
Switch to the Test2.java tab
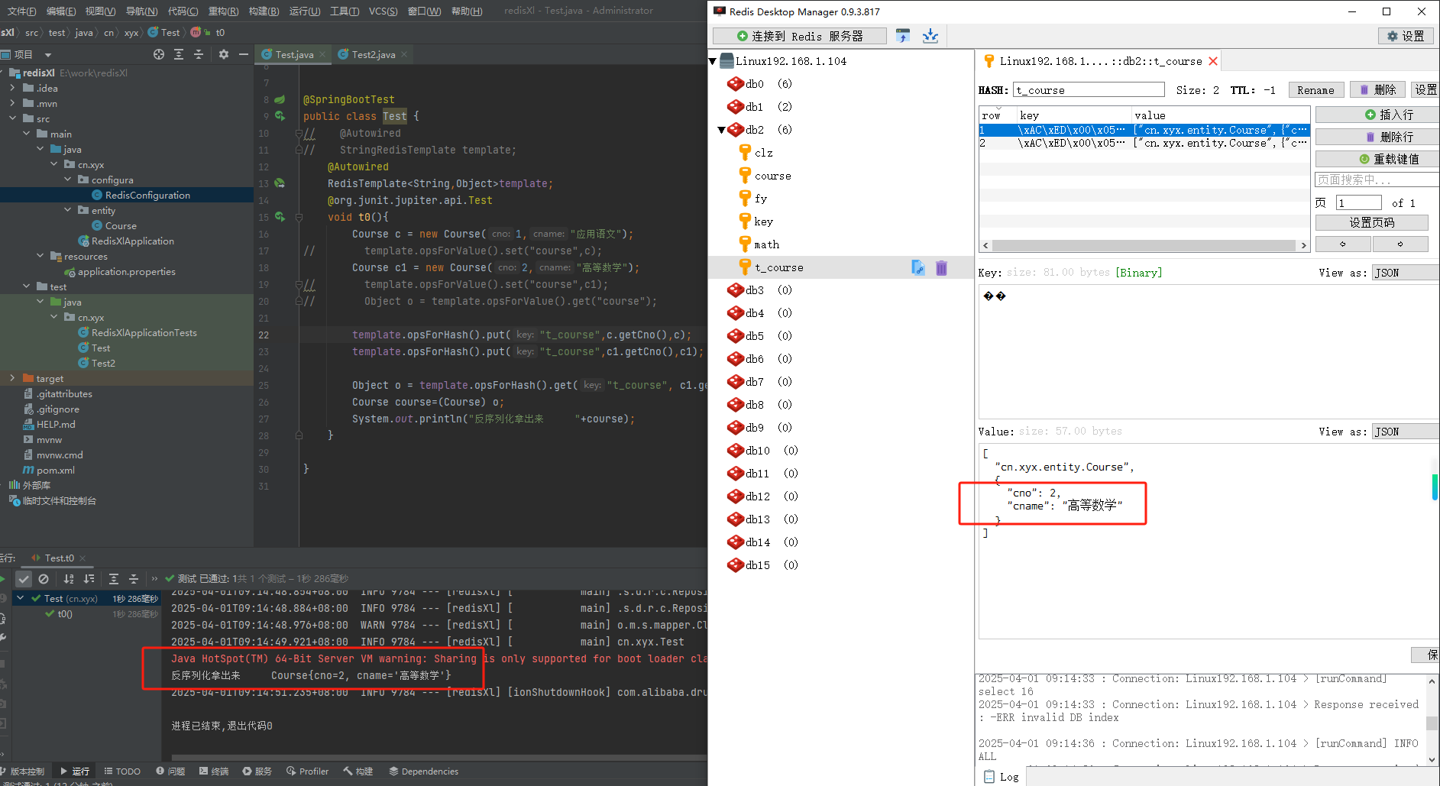point(372,54)
